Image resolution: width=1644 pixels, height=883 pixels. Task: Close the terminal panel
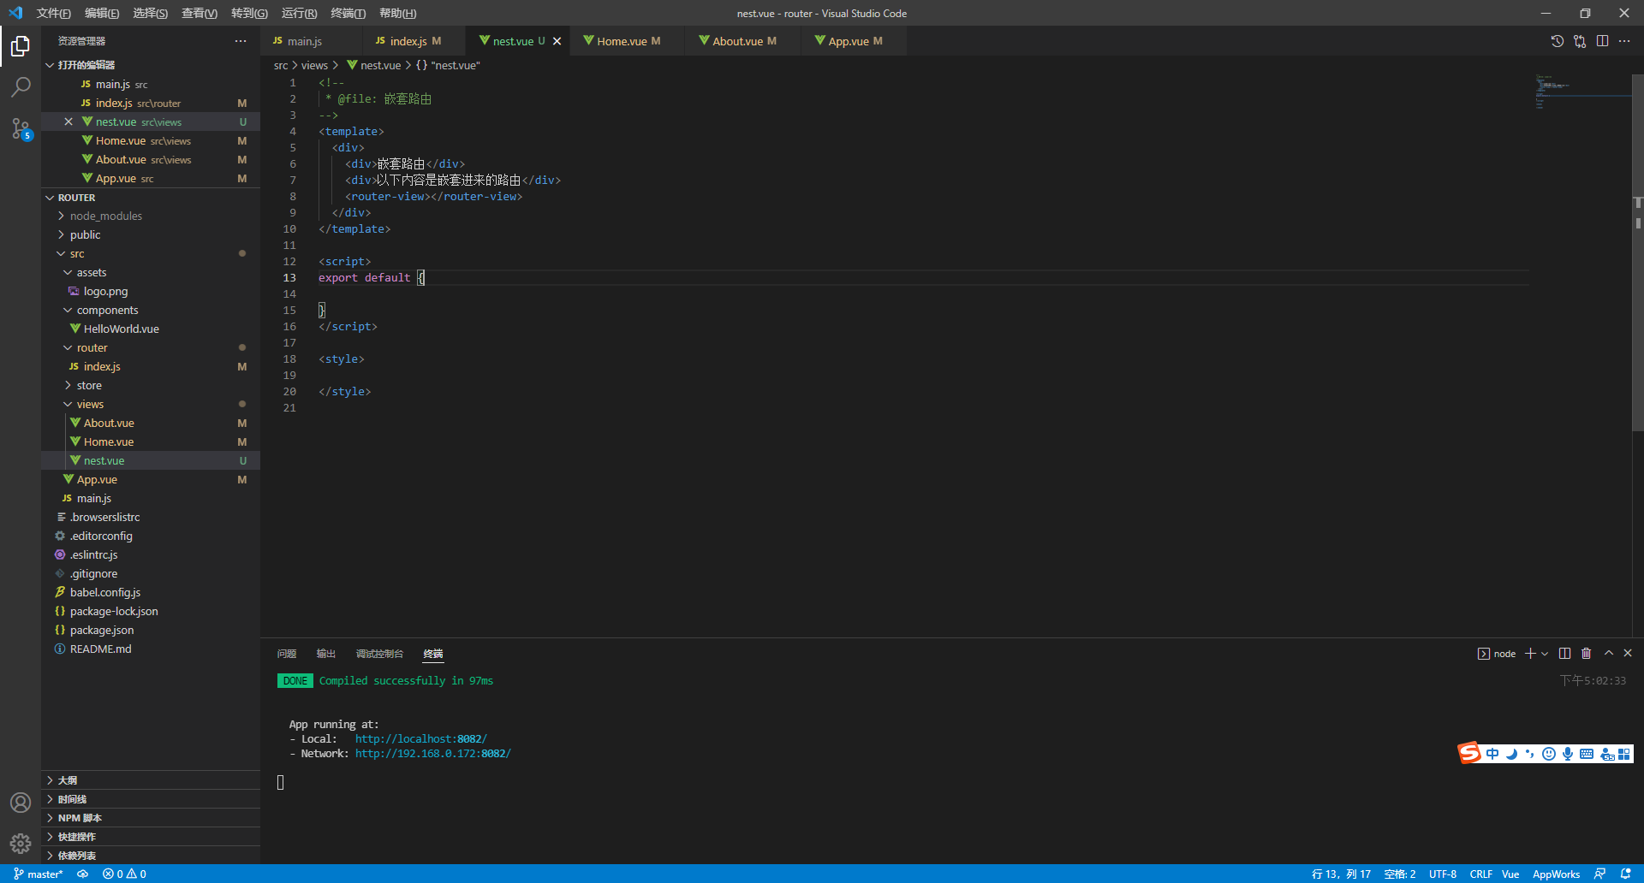(1628, 654)
